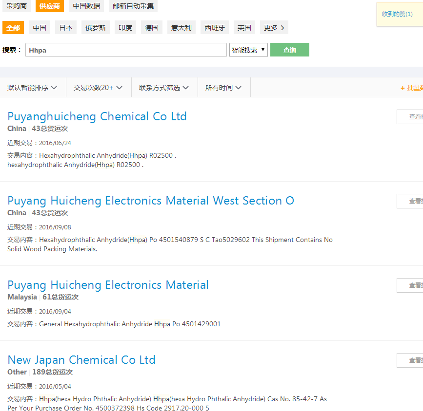Viewport: 423px width, 411px height.
Task: Filter by 意大利
Action: 181,27
